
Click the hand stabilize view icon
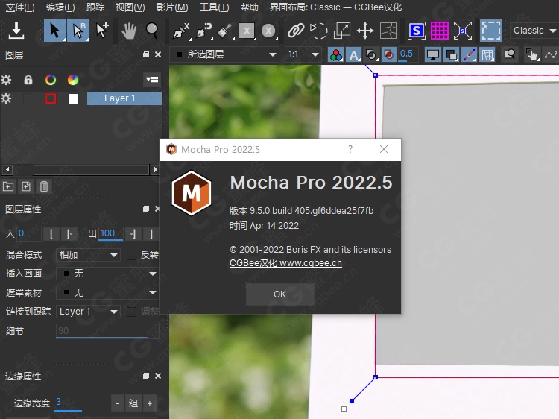(x=532, y=55)
